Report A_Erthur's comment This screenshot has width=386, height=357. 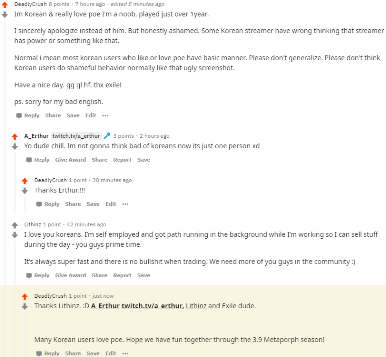click(122, 160)
